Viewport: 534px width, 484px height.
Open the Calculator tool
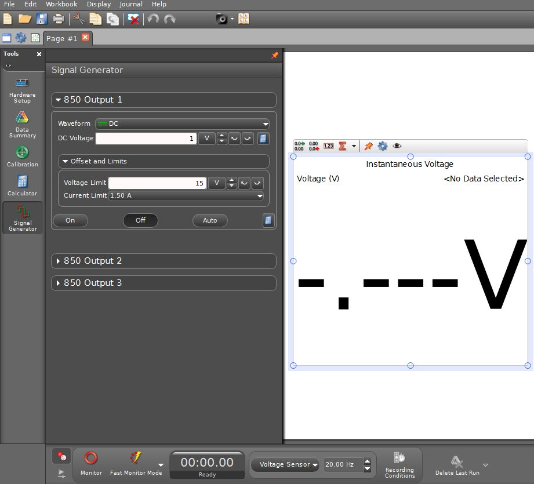point(22,185)
